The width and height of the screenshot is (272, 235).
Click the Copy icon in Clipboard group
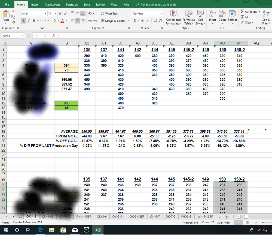(13, 17)
